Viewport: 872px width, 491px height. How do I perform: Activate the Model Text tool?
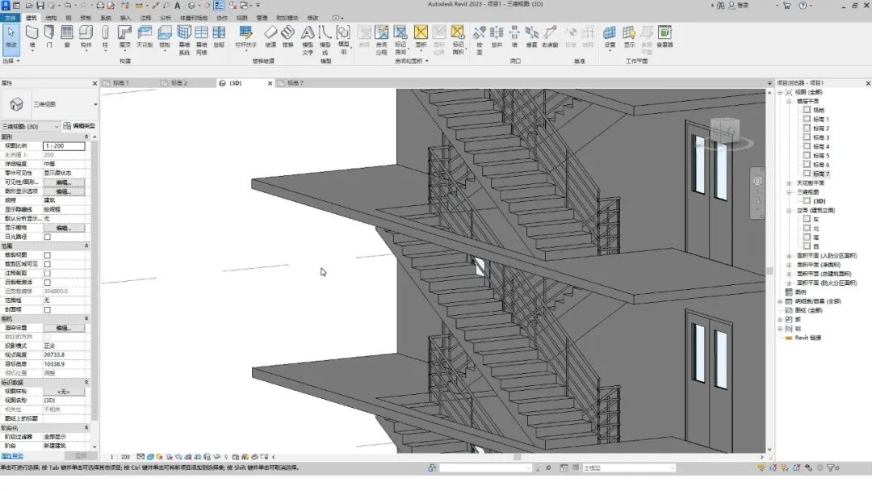(308, 40)
